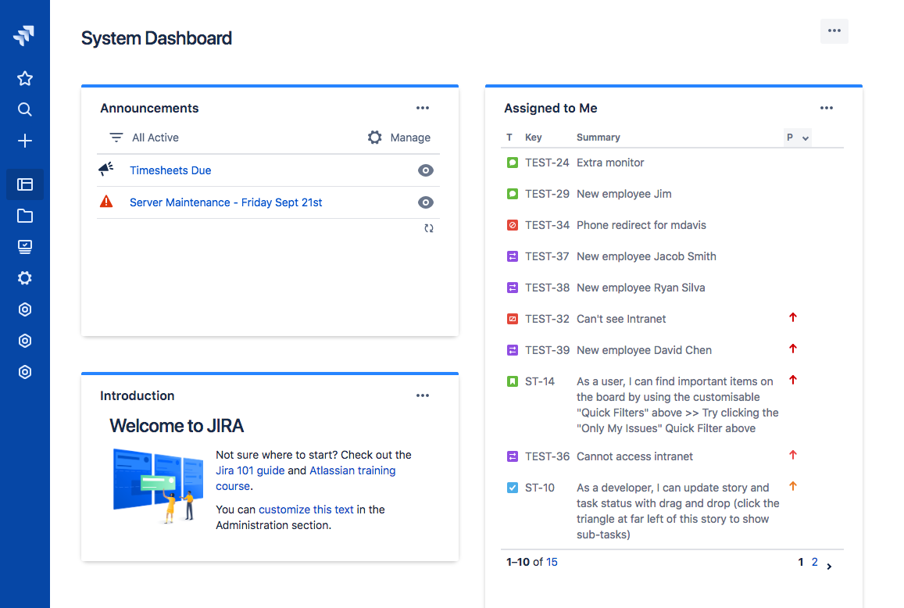This screenshot has width=904, height=608.
Task: Open the Extra monitor summary
Action: tap(610, 163)
